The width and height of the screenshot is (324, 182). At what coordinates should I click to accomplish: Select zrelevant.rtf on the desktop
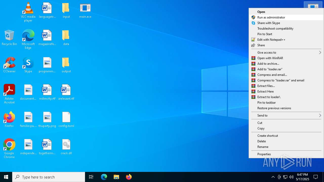tap(66, 93)
